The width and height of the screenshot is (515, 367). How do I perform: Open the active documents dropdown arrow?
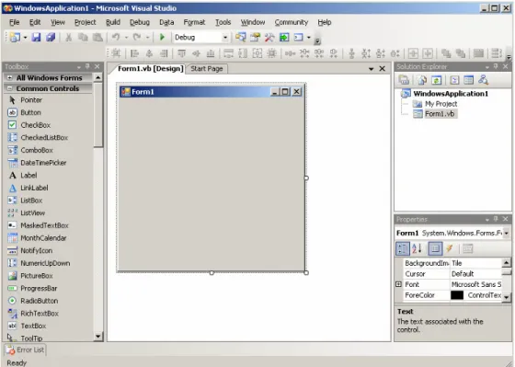click(371, 69)
